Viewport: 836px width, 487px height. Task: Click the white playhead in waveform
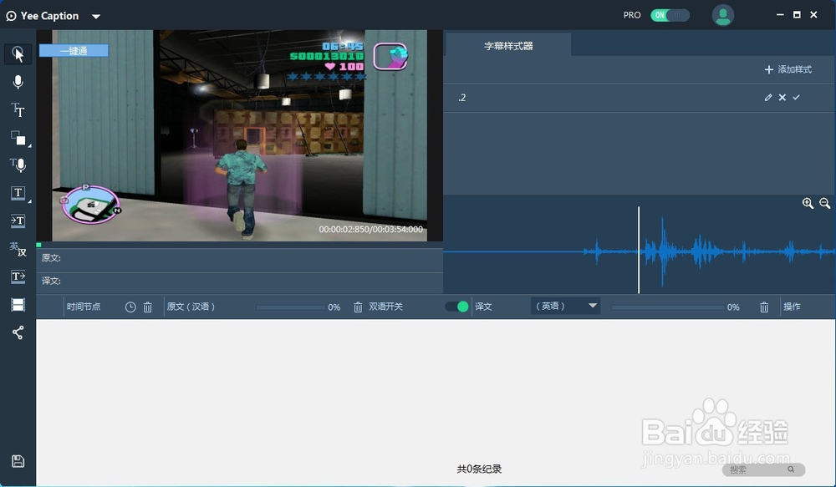(638, 250)
